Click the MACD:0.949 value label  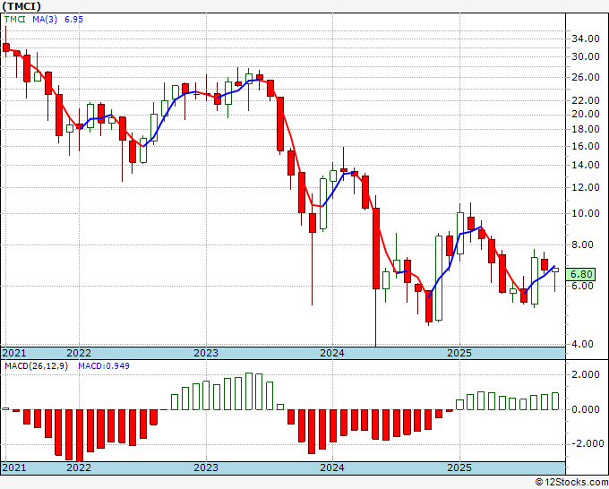(x=104, y=366)
